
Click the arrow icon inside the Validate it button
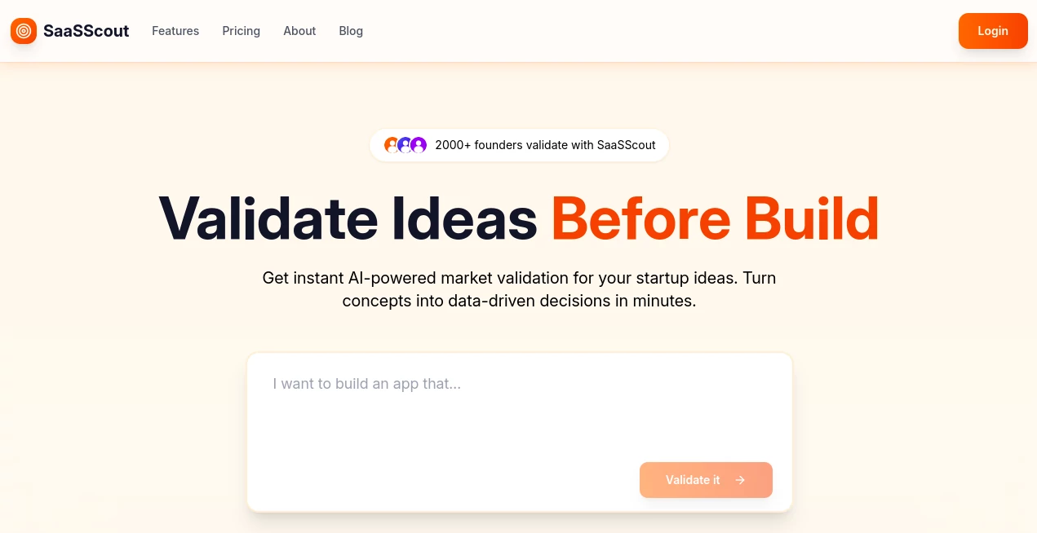738,480
